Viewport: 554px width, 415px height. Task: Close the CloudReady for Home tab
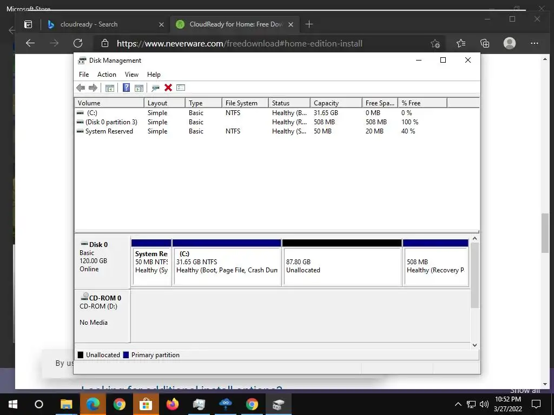(291, 24)
